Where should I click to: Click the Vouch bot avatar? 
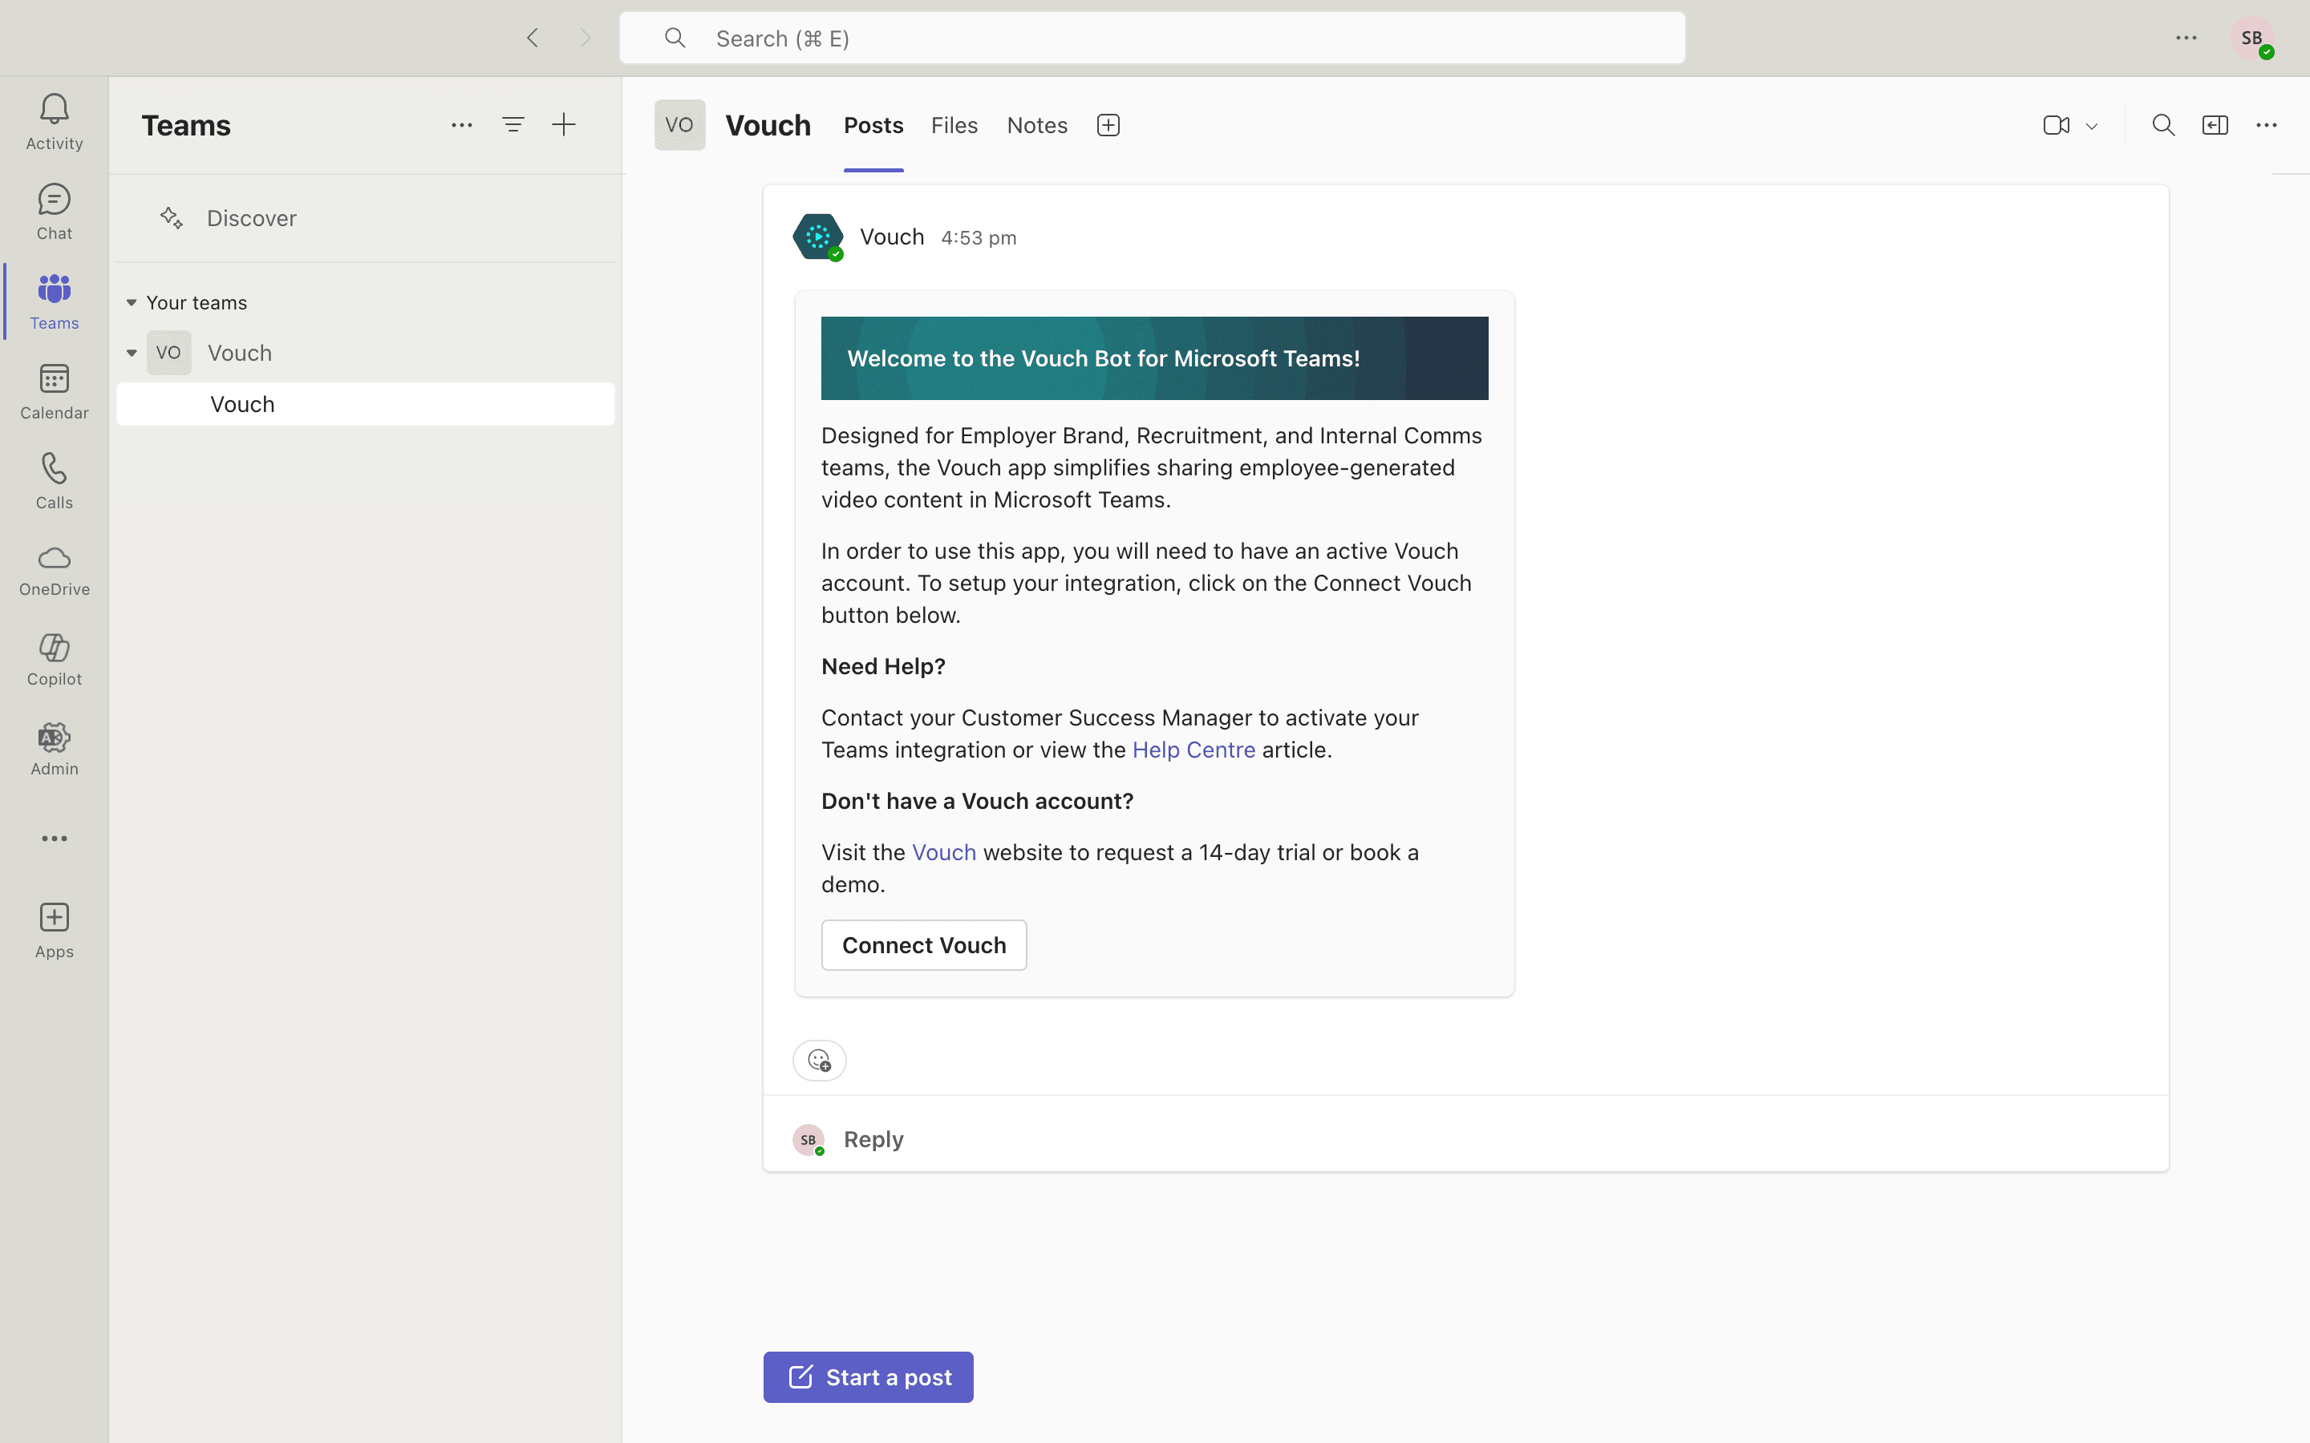[818, 236]
